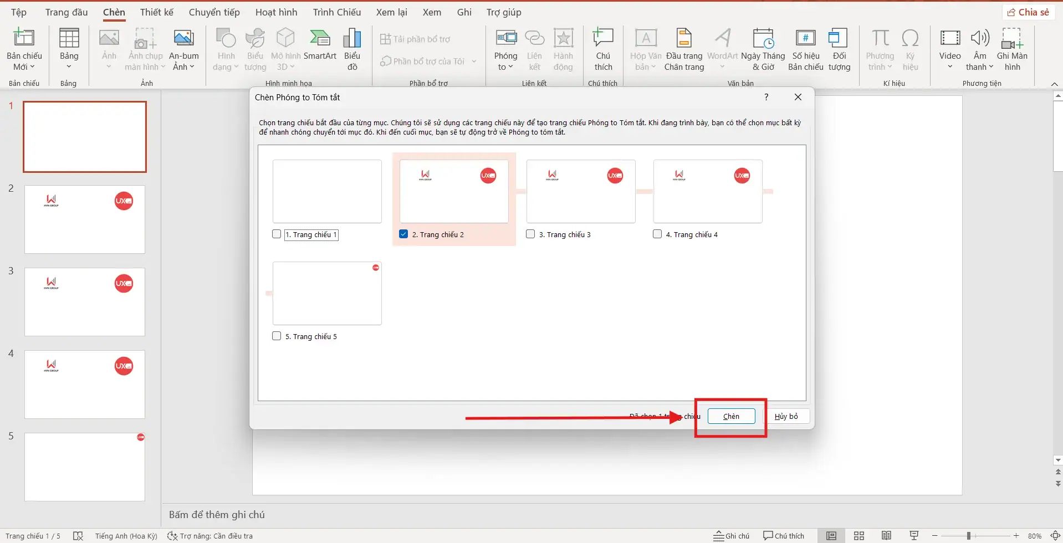This screenshot has width=1063, height=543.
Task: Open the Biểu đồ chart tool
Action: coord(352,49)
